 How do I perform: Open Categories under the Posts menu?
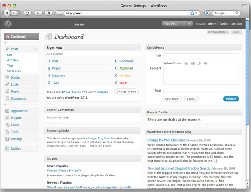click(14, 71)
